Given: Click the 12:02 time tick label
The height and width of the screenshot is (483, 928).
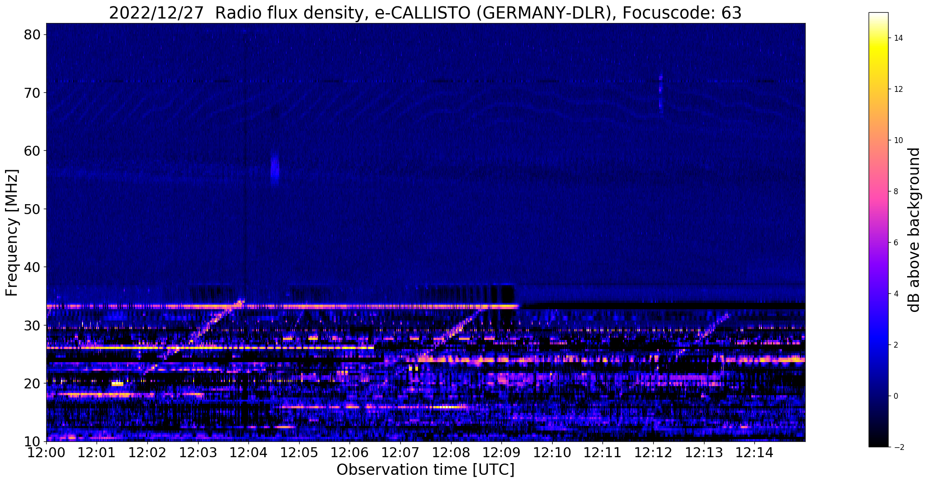Looking at the screenshot, I should [x=148, y=452].
